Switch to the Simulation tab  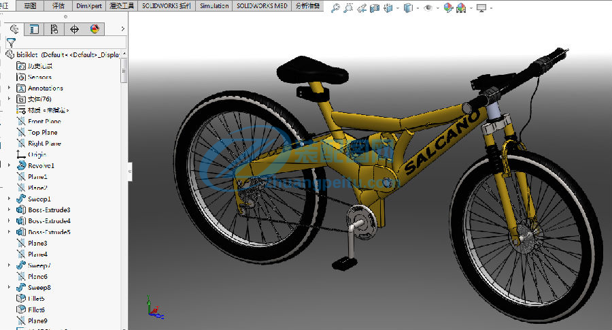click(x=214, y=6)
